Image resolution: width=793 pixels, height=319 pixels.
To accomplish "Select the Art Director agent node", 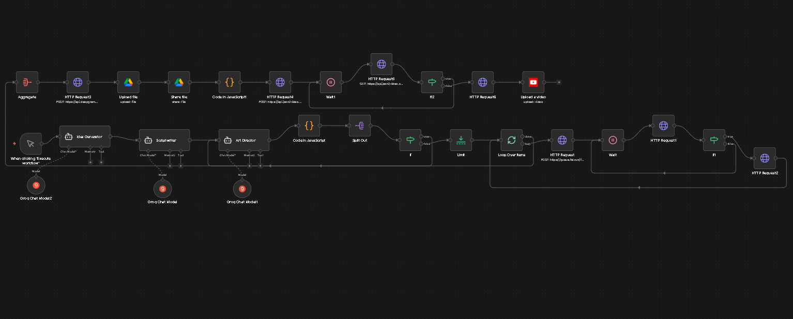I will [244, 140].
